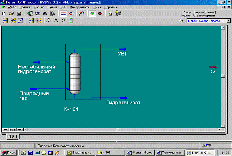
Task: Click the flask icon in the toolbar
Action: pyautogui.click(x=111, y=13)
